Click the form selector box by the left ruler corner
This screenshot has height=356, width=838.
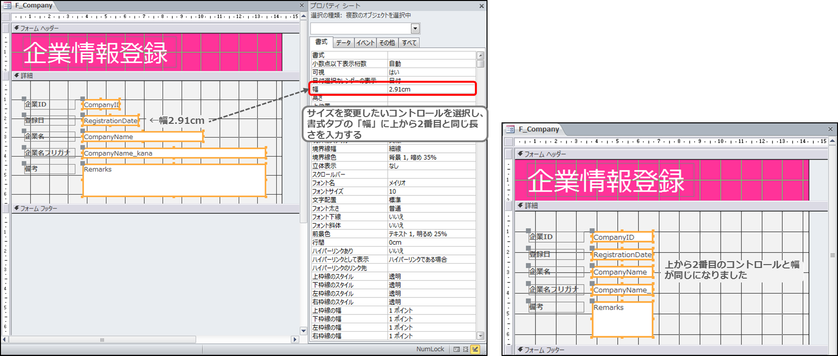(x=6, y=17)
